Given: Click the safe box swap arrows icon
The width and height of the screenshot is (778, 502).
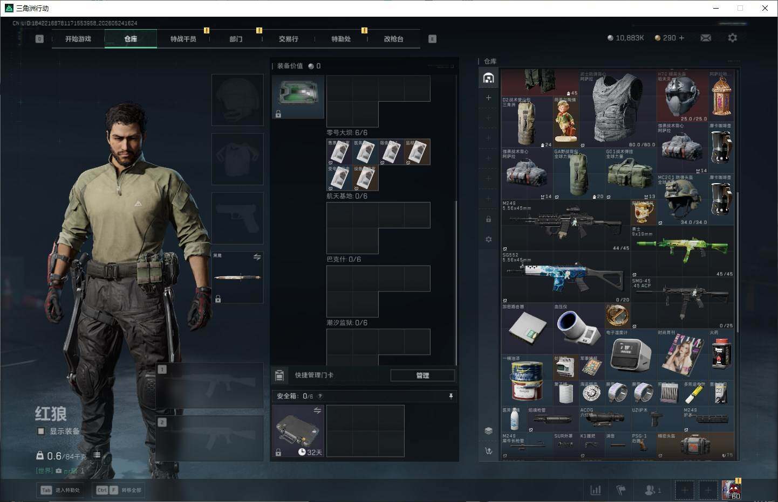Looking at the screenshot, I should 317,410.
